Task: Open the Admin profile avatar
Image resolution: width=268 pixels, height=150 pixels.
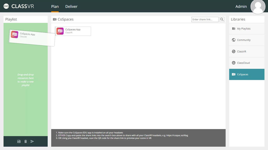Action: (258, 7)
